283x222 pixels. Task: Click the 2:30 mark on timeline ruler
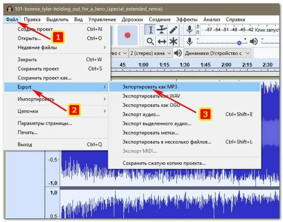267,65
